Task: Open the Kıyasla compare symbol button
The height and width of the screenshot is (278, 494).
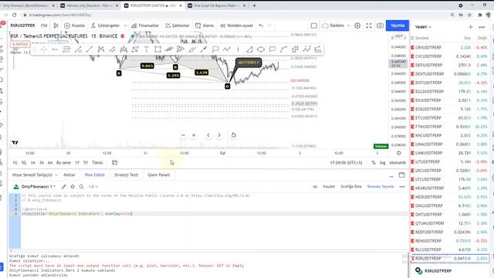Action: coord(74,25)
